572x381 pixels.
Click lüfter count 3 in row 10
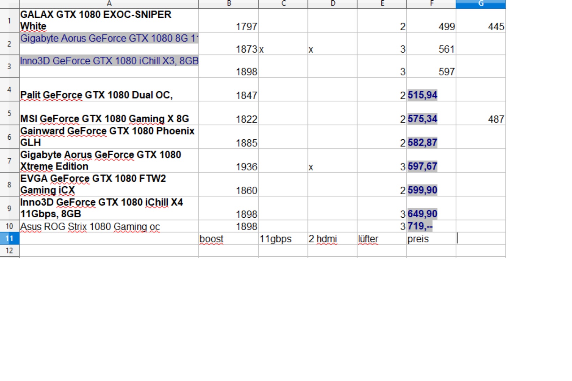pos(403,226)
